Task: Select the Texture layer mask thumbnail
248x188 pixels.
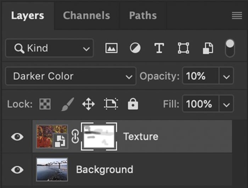Action: tap(99, 136)
